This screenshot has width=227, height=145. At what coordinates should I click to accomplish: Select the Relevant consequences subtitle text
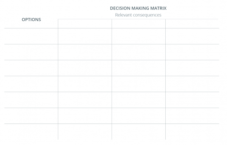click(x=138, y=15)
